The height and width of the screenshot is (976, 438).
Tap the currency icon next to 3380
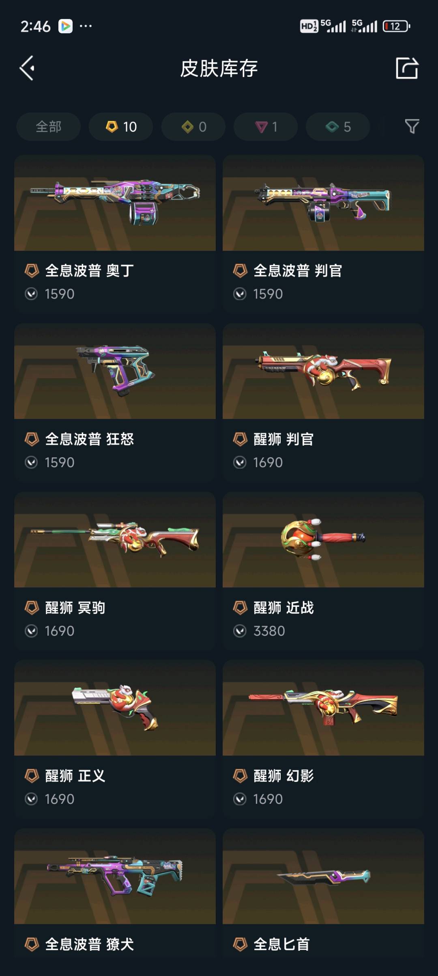pyautogui.click(x=240, y=631)
